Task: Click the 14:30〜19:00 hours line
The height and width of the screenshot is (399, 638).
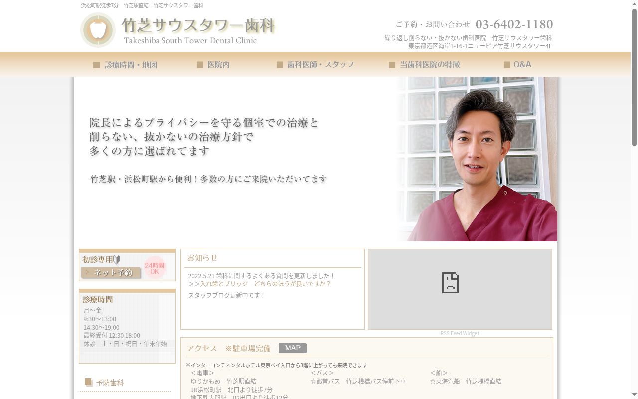Action: pyautogui.click(x=101, y=327)
